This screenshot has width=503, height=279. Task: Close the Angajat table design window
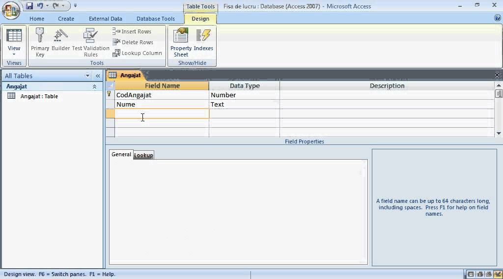tap(497, 75)
